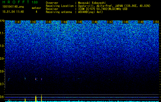Screen dimensions: 161x102
Task: Click the date stamp 10.01.04 11:40
Action: tap(13, 12)
